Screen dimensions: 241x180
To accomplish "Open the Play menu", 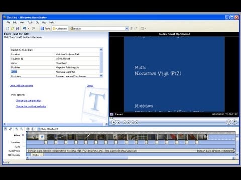I will tap(44, 22).
